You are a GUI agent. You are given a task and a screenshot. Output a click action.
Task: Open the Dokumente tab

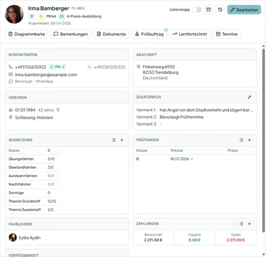coord(111,34)
